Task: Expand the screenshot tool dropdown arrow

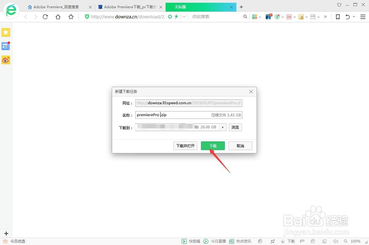Action: click(x=306, y=17)
